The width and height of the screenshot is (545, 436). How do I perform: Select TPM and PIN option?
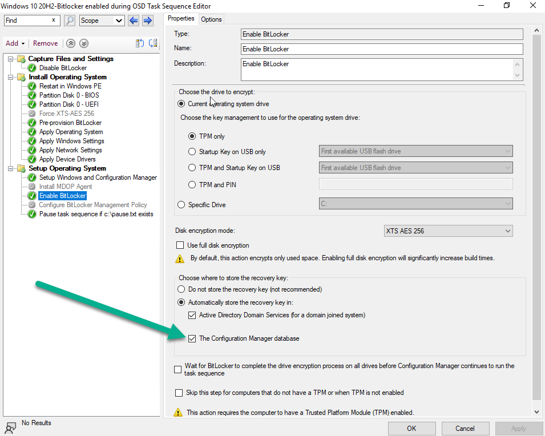coord(192,185)
